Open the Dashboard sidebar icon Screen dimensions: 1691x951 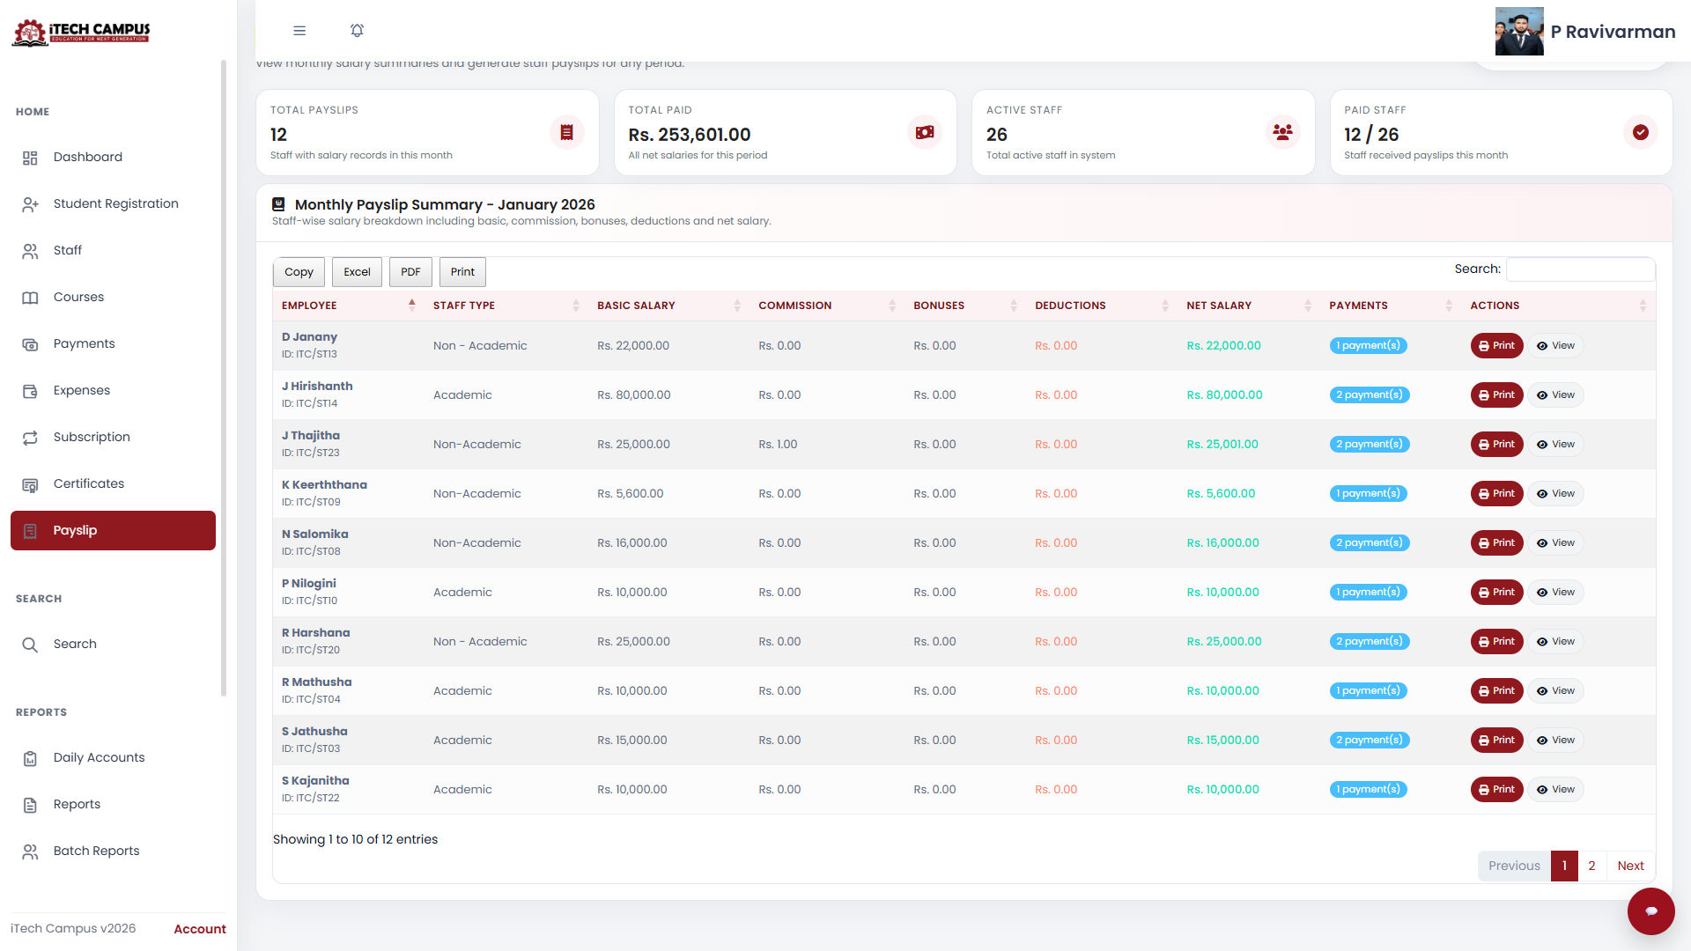point(30,158)
